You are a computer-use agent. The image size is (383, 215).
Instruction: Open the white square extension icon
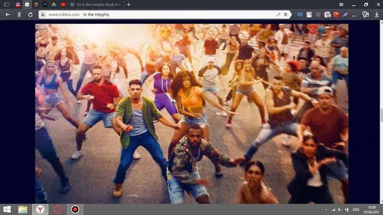[x=309, y=14]
